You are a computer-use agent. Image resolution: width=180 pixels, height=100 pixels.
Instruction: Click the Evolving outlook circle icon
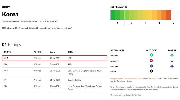(151, 66)
